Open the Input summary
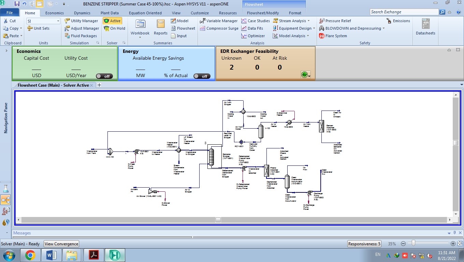This screenshot has height=262, width=464. [x=179, y=36]
